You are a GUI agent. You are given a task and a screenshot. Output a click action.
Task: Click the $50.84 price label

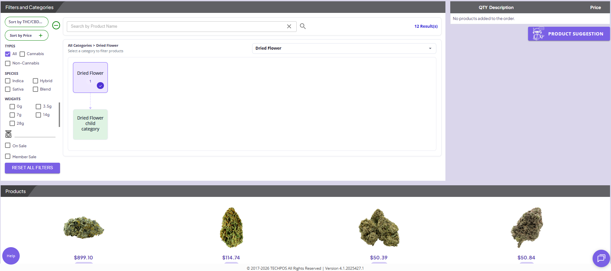click(526, 257)
